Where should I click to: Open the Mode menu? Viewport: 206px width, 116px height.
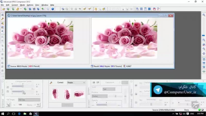pyautogui.click(x=22, y=5)
